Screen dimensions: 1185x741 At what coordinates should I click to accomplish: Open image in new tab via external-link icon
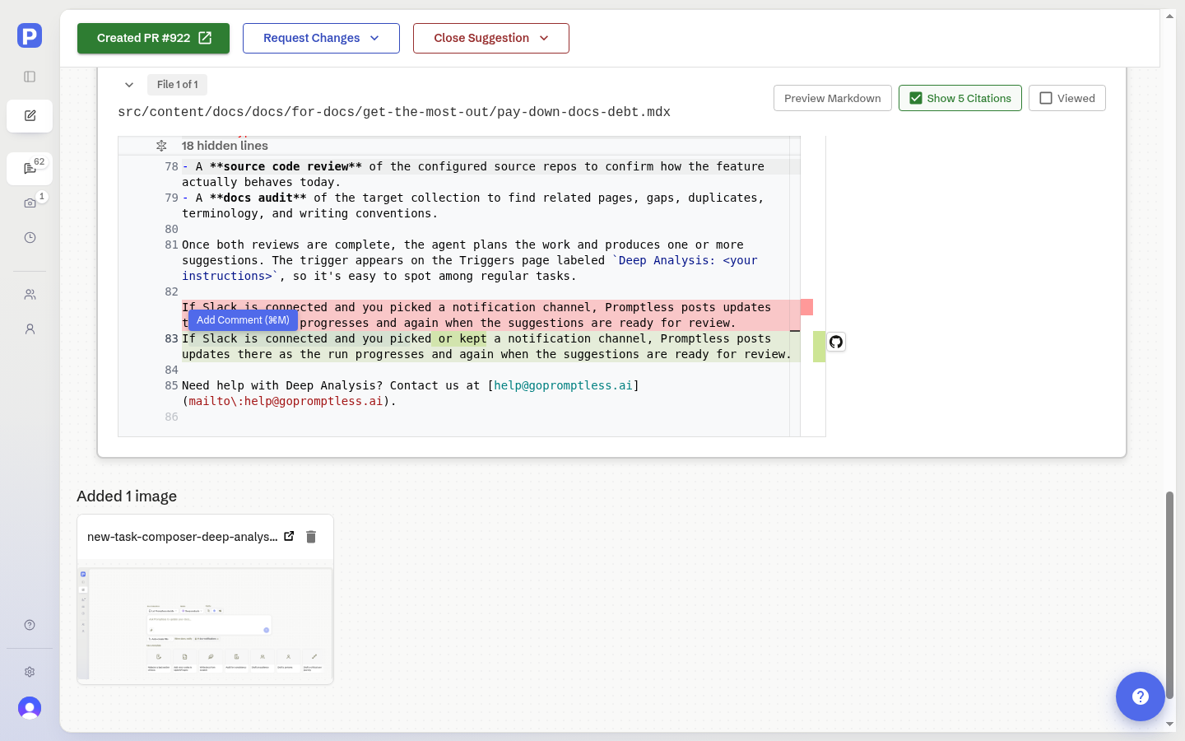click(289, 536)
